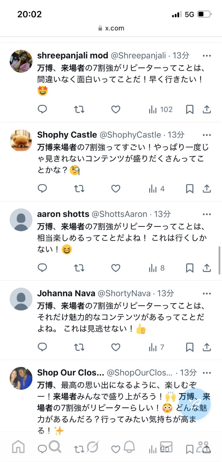Like shreepanjali mod's post
This screenshot has height=462, width=222.
[116, 110]
